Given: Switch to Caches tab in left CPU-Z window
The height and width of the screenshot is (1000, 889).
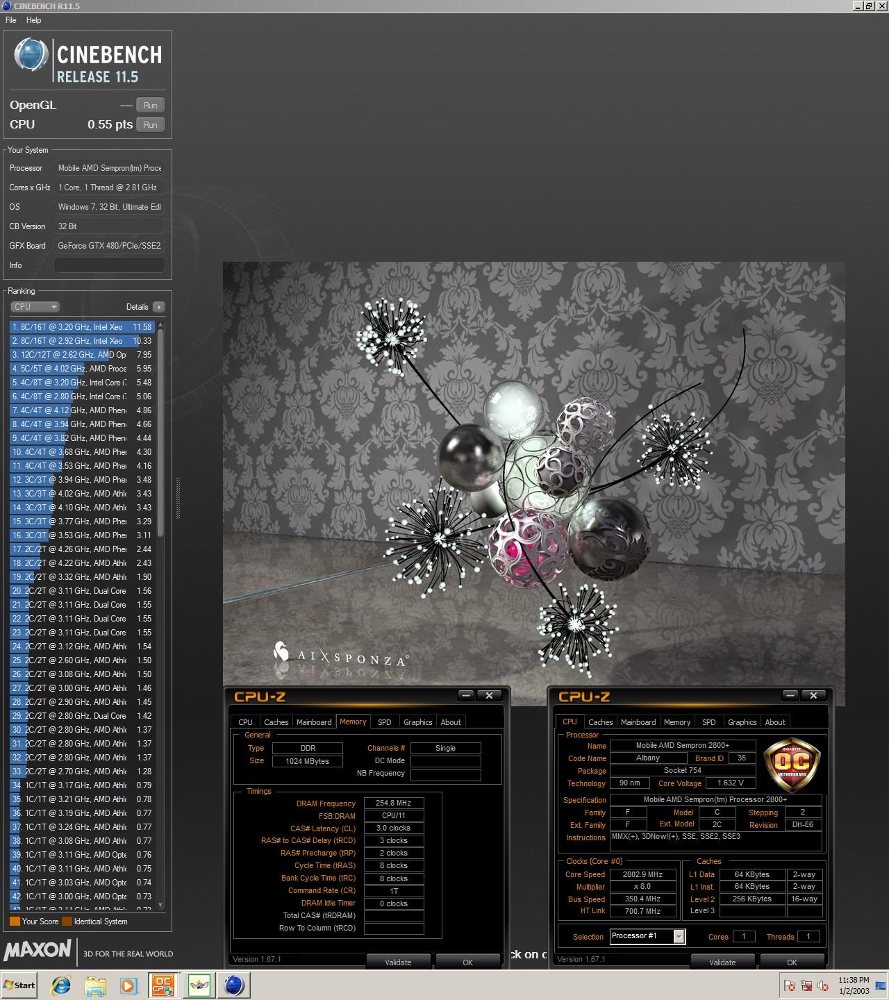Looking at the screenshot, I should [276, 722].
